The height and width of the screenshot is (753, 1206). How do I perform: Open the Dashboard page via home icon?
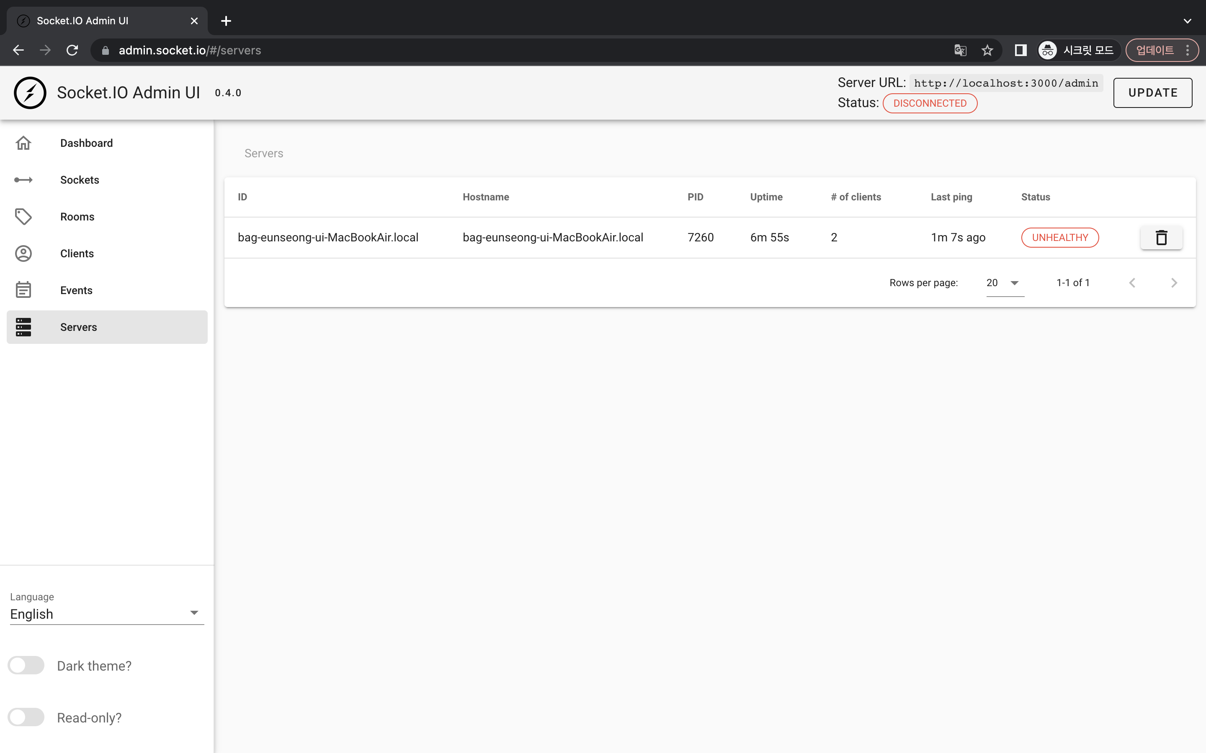click(23, 143)
